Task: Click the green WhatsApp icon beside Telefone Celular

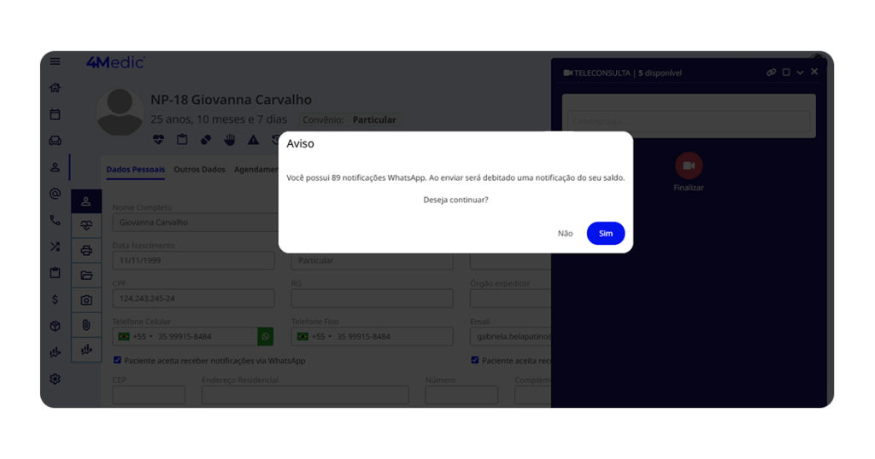Action: [266, 336]
